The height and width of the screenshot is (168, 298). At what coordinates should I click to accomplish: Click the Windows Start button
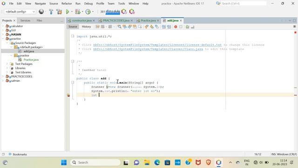pos(64,162)
